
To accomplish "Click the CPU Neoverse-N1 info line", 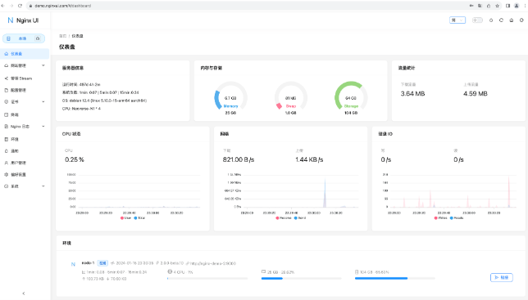I will pos(81,109).
